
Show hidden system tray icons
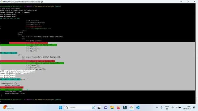tap(157, 108)
